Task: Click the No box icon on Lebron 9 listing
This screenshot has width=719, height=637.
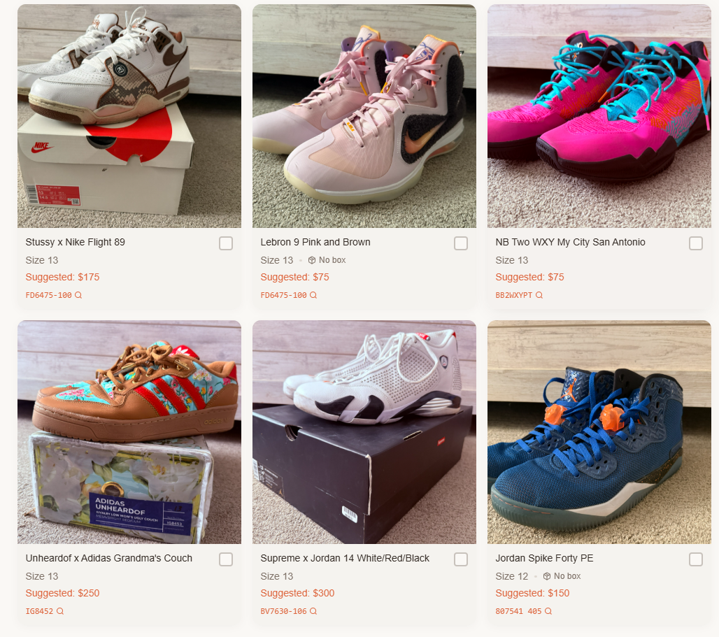Action: pos(312,260)
